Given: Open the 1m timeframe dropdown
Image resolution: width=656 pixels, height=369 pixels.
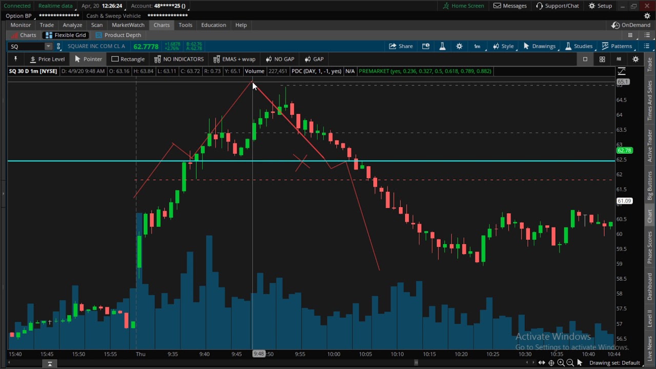Looking at the screenshot, I should (477, 46).
